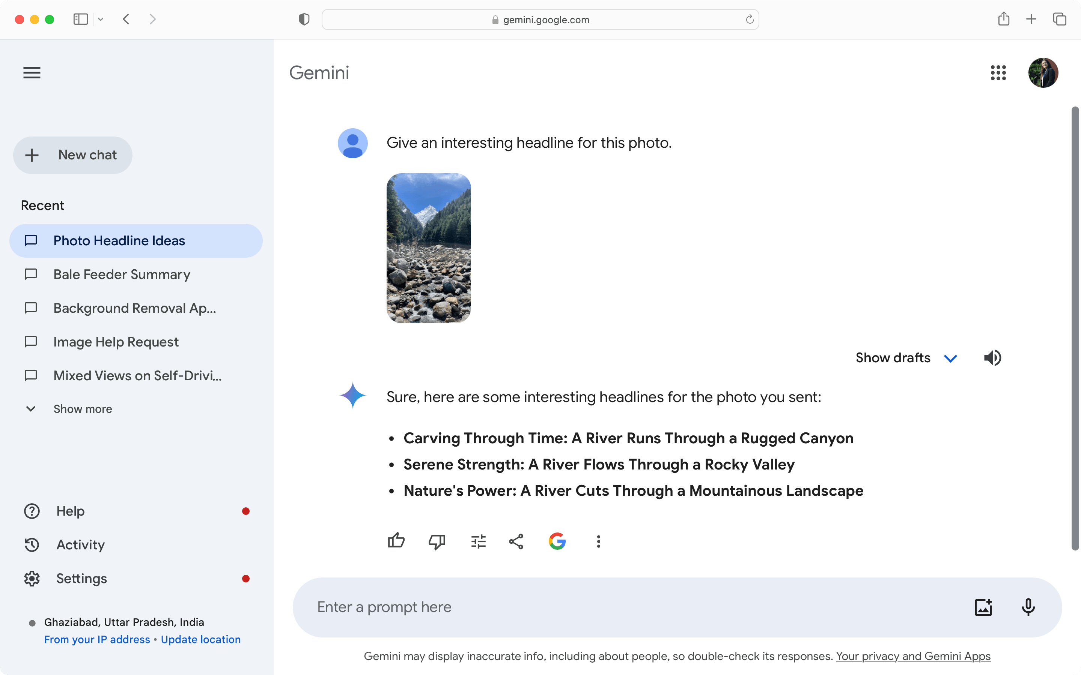
Task: Open Activity in the sidebar
Action: click(136, 544)
